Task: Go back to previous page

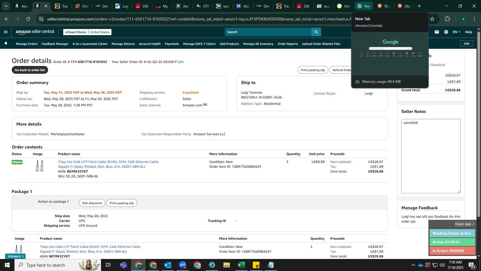Action: click(7, 19)
